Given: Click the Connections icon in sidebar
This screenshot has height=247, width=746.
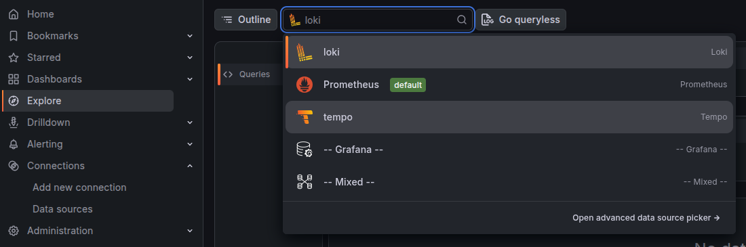Looking at the screenshot, I should tap(14, 166).
